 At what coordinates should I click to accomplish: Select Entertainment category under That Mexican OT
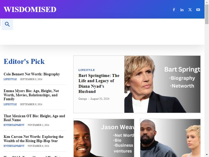14,125
